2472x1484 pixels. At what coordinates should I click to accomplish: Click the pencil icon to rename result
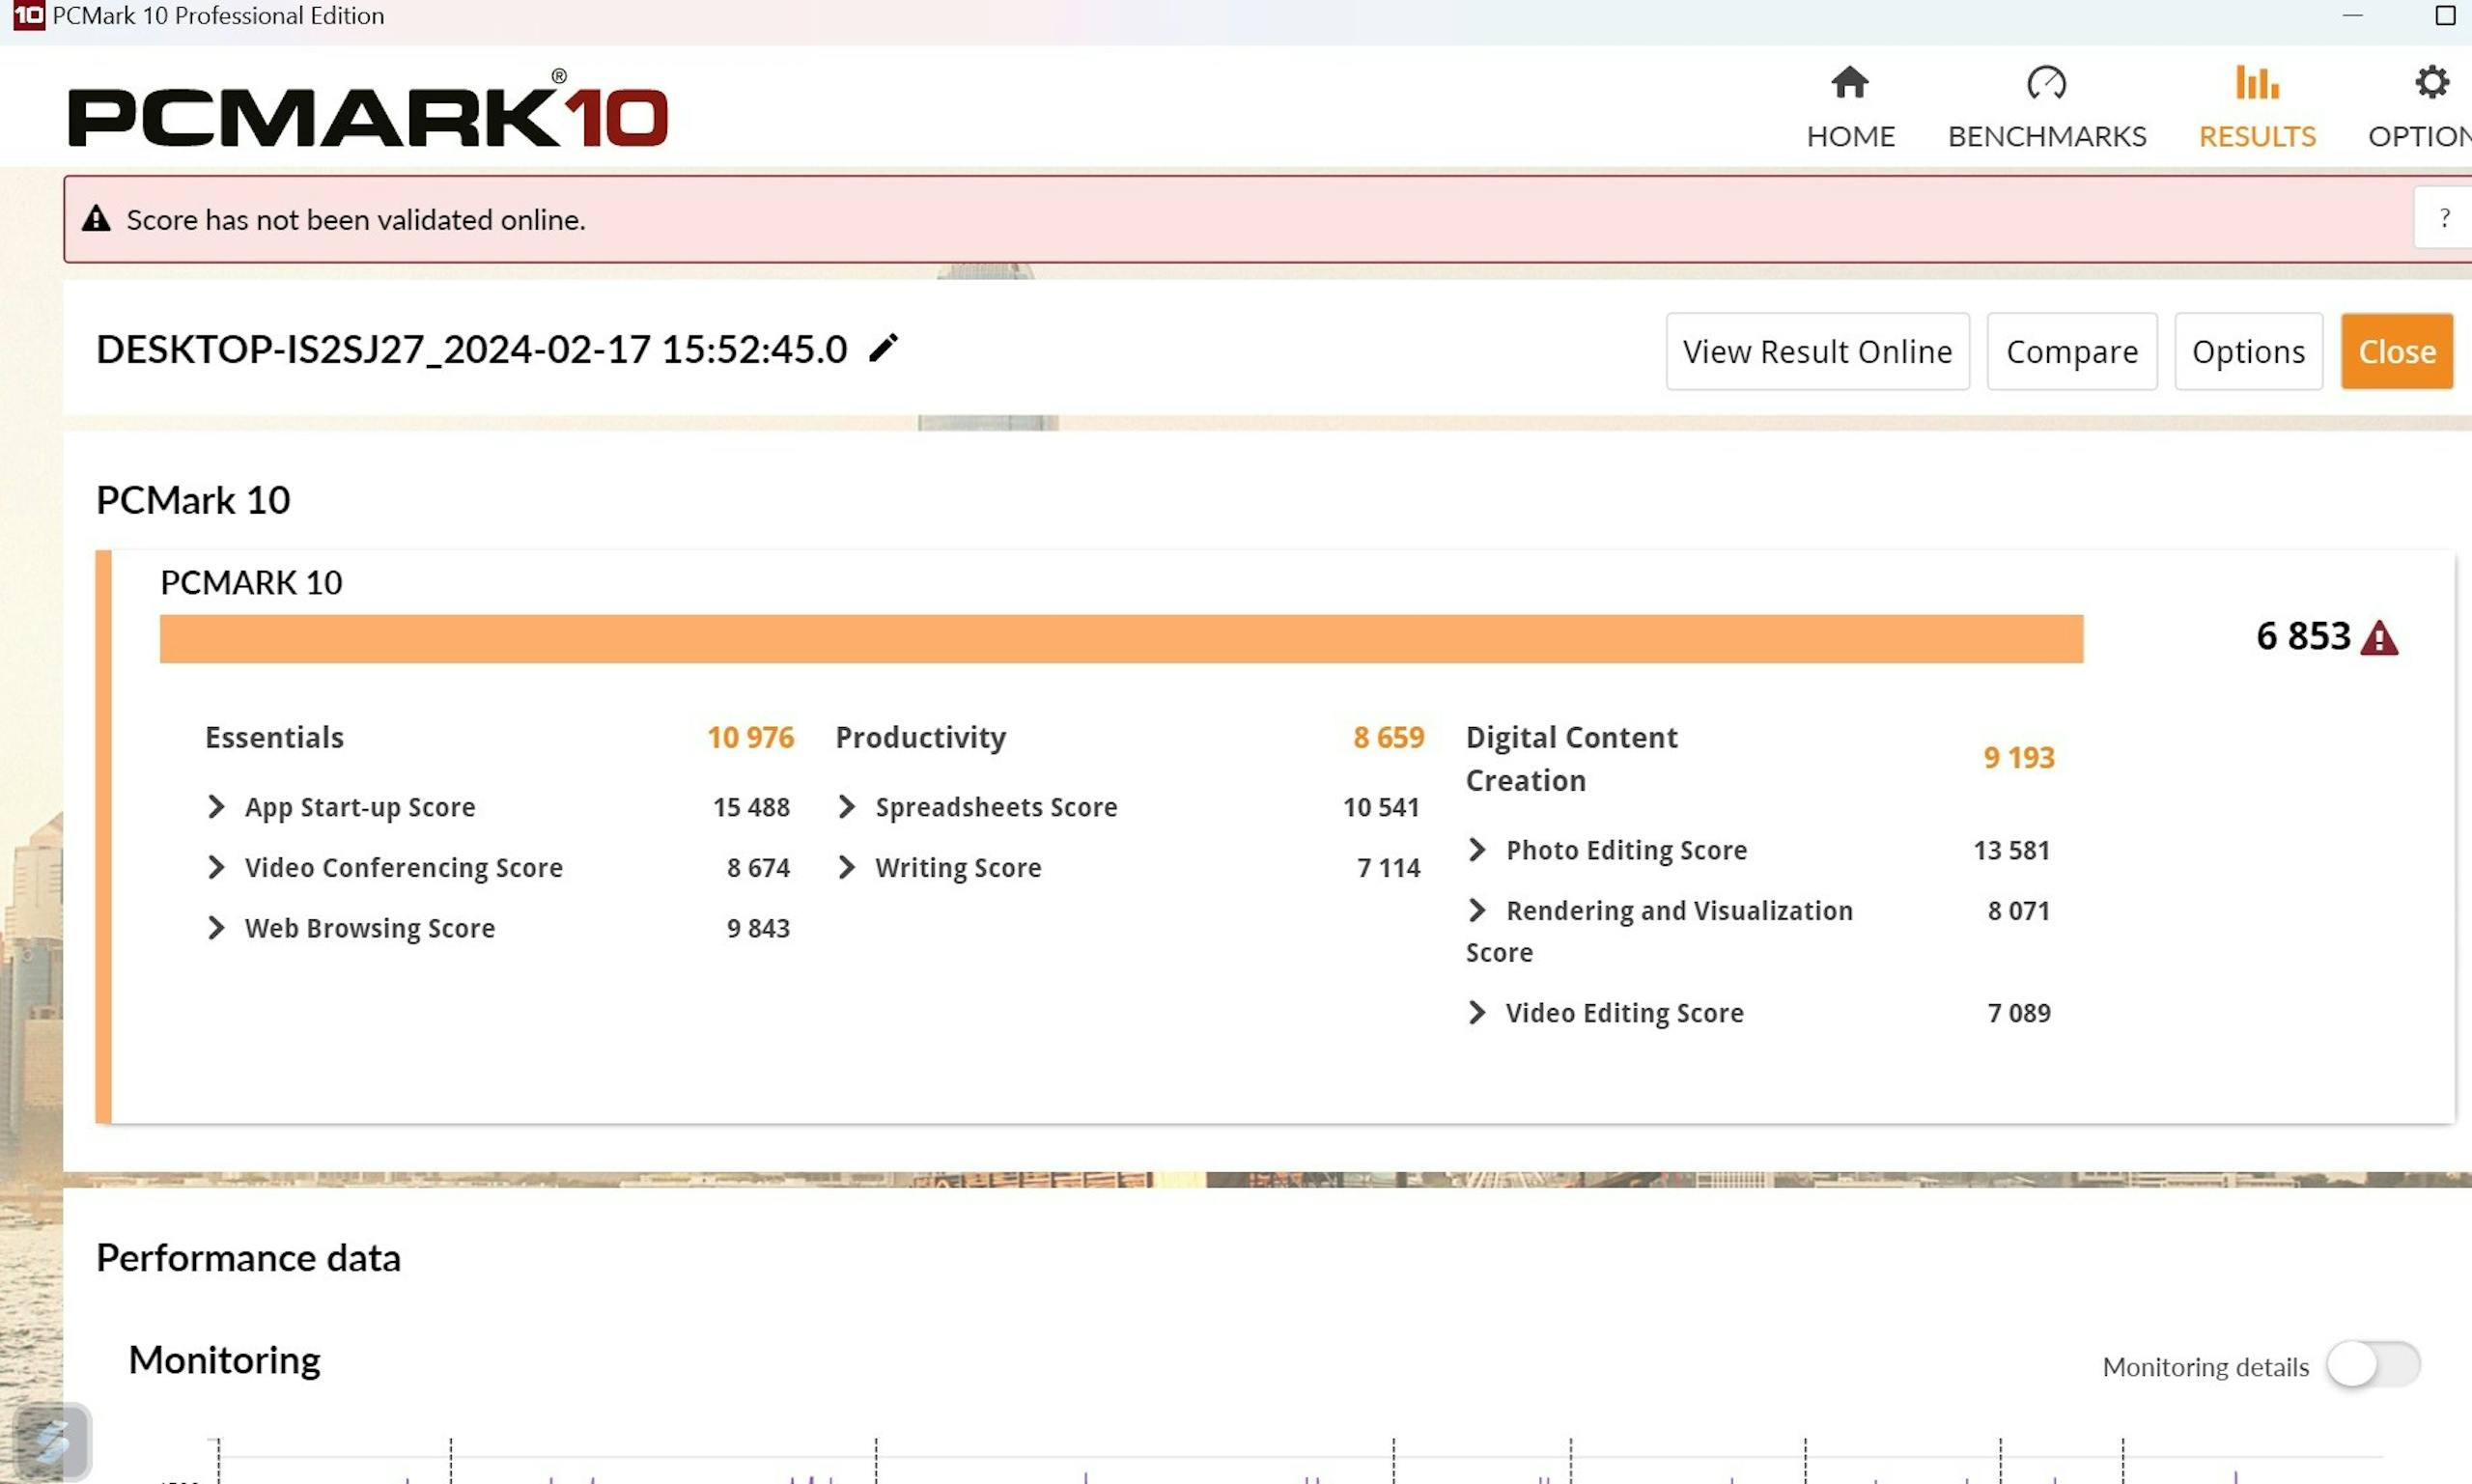(x=883, y=348)
